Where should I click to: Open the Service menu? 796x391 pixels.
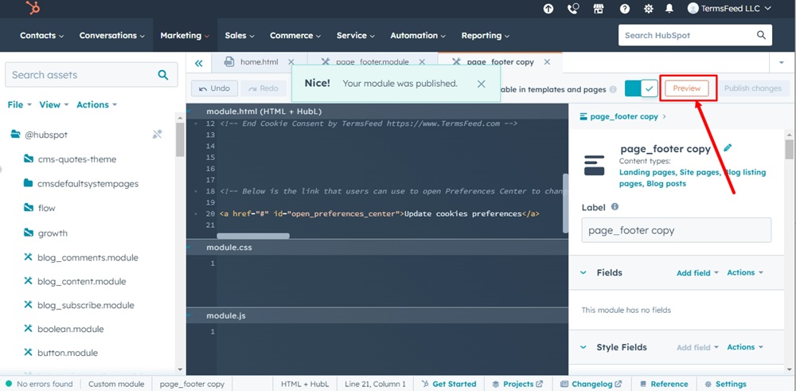tap(355, 36)
